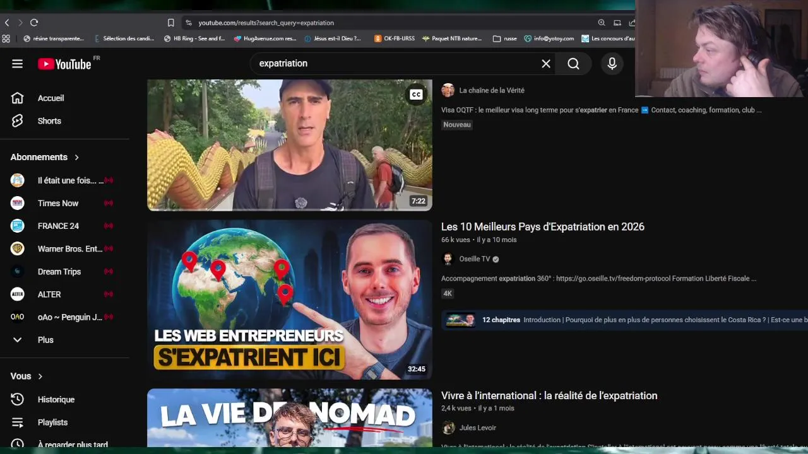Click the browser back arrow
Screen dimensions: 808x454
pos(7,23)
